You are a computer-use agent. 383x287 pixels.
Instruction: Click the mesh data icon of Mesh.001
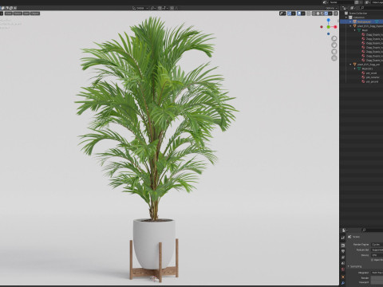[359, 69]
